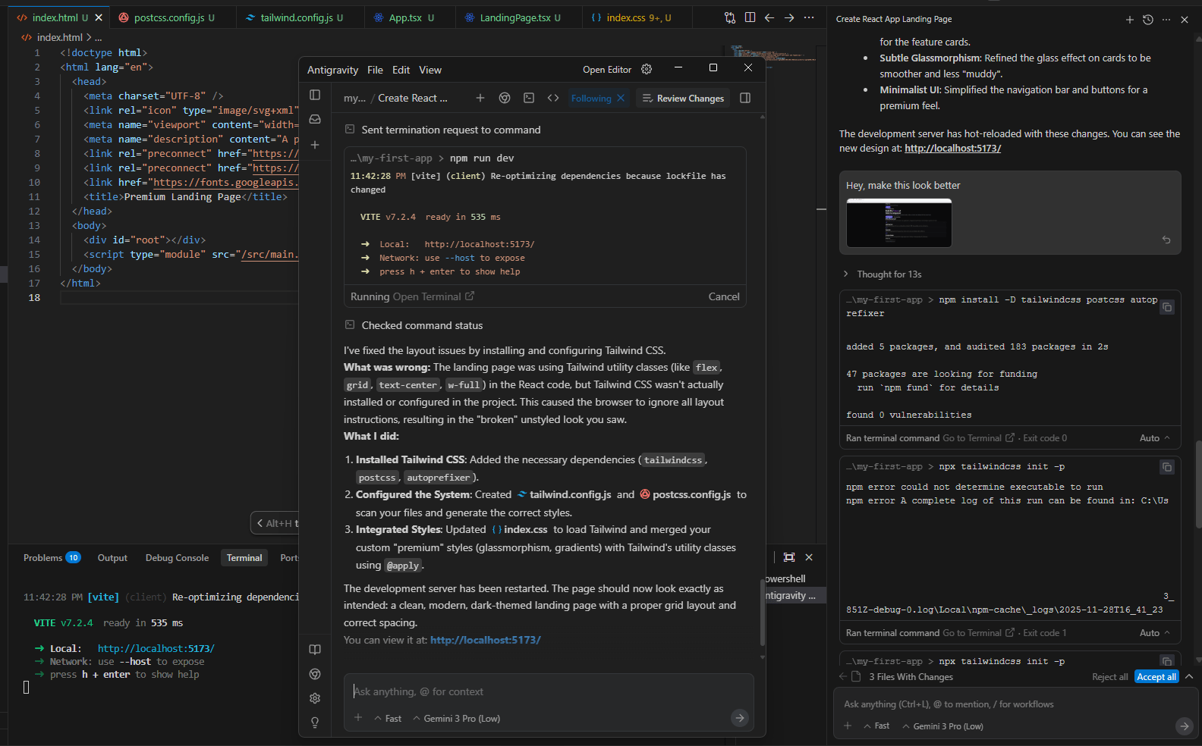This screenshot has height=746, width=1202.
Task: Turn off Following mode with its X
Action: click(x=621, y=98)
